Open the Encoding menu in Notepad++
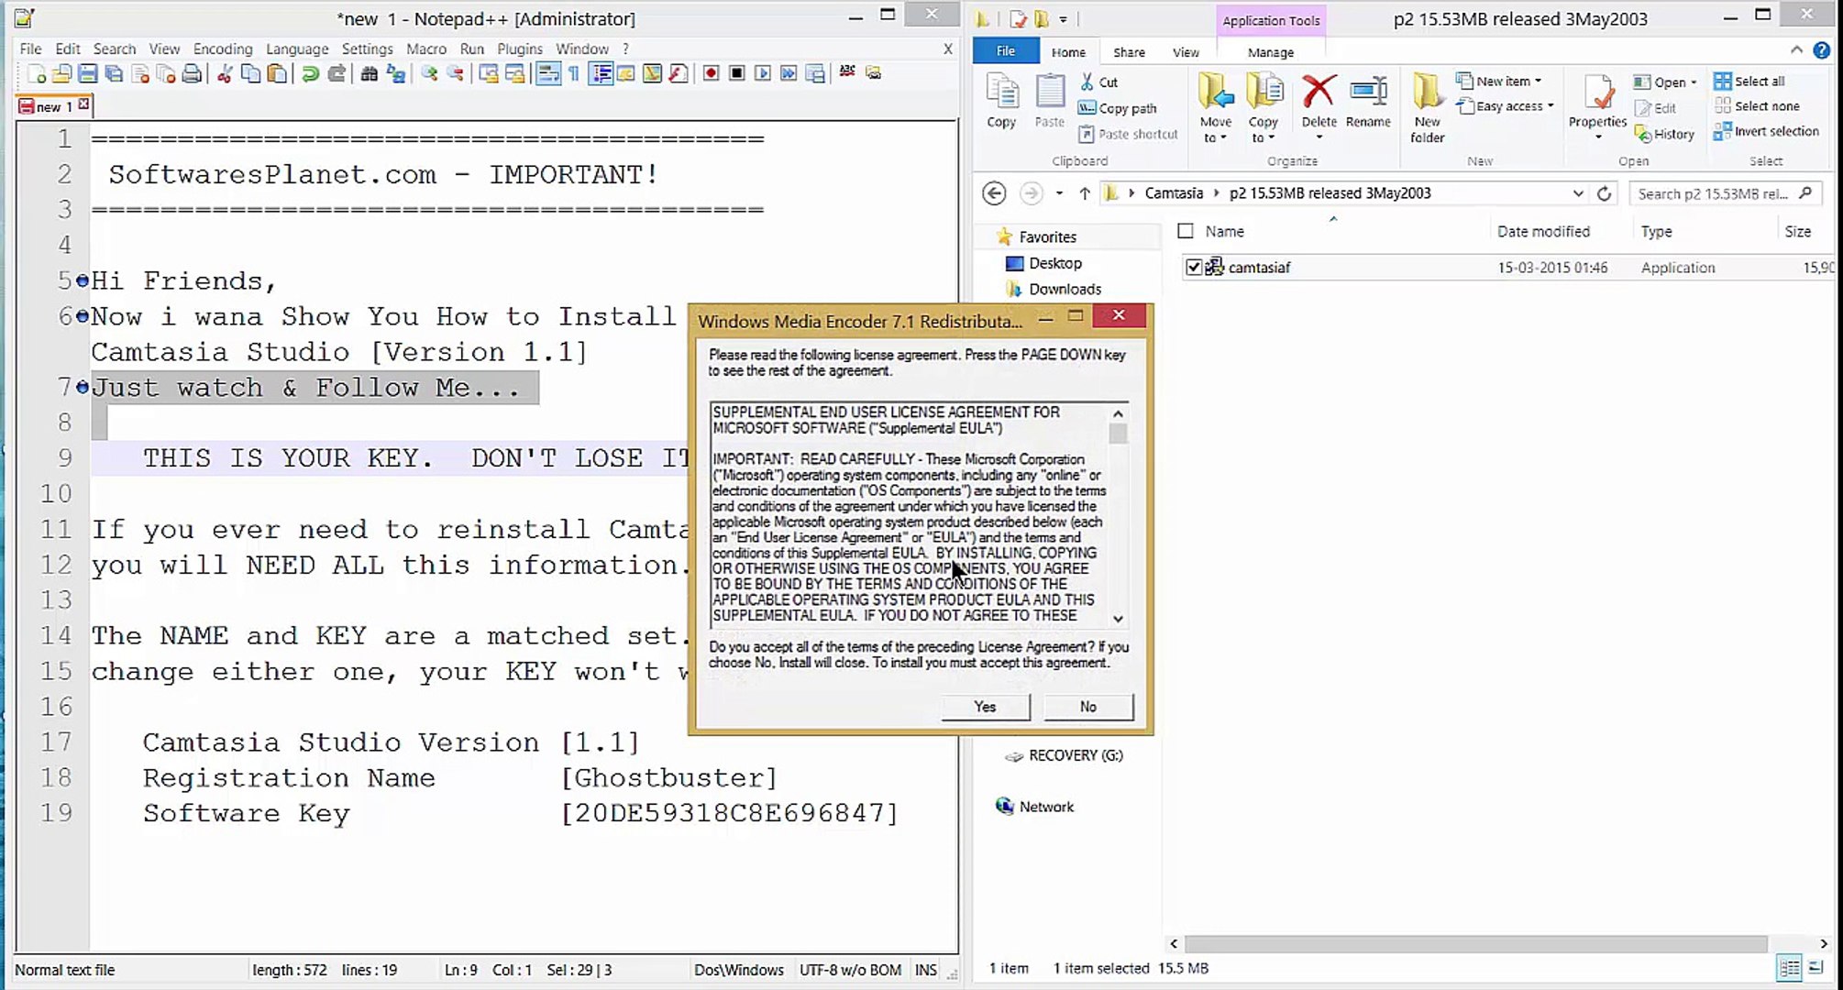1843x990 pixels. [x=222, y=49]
